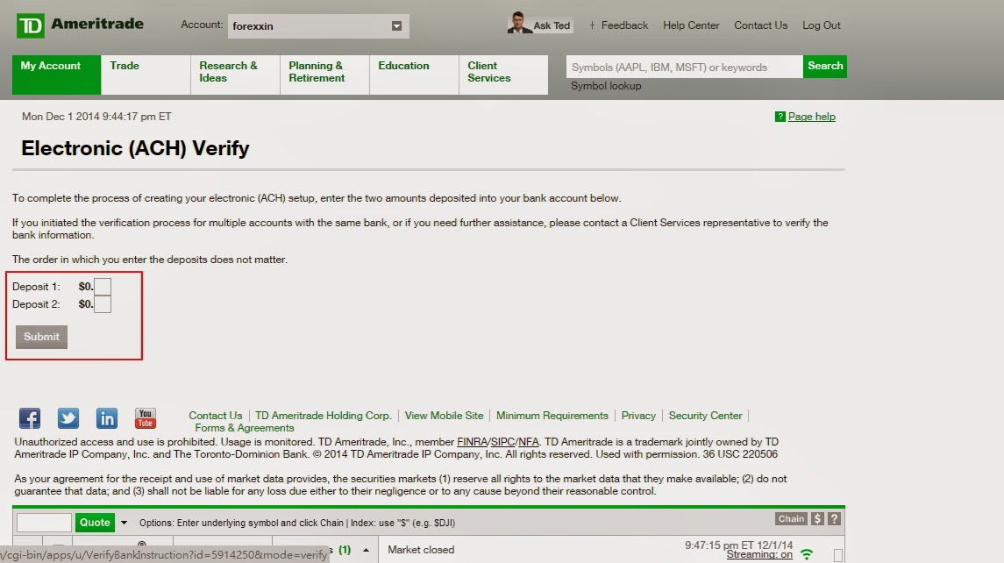
Task: Open the top Contact Us link
Action: tap(761, 25)
